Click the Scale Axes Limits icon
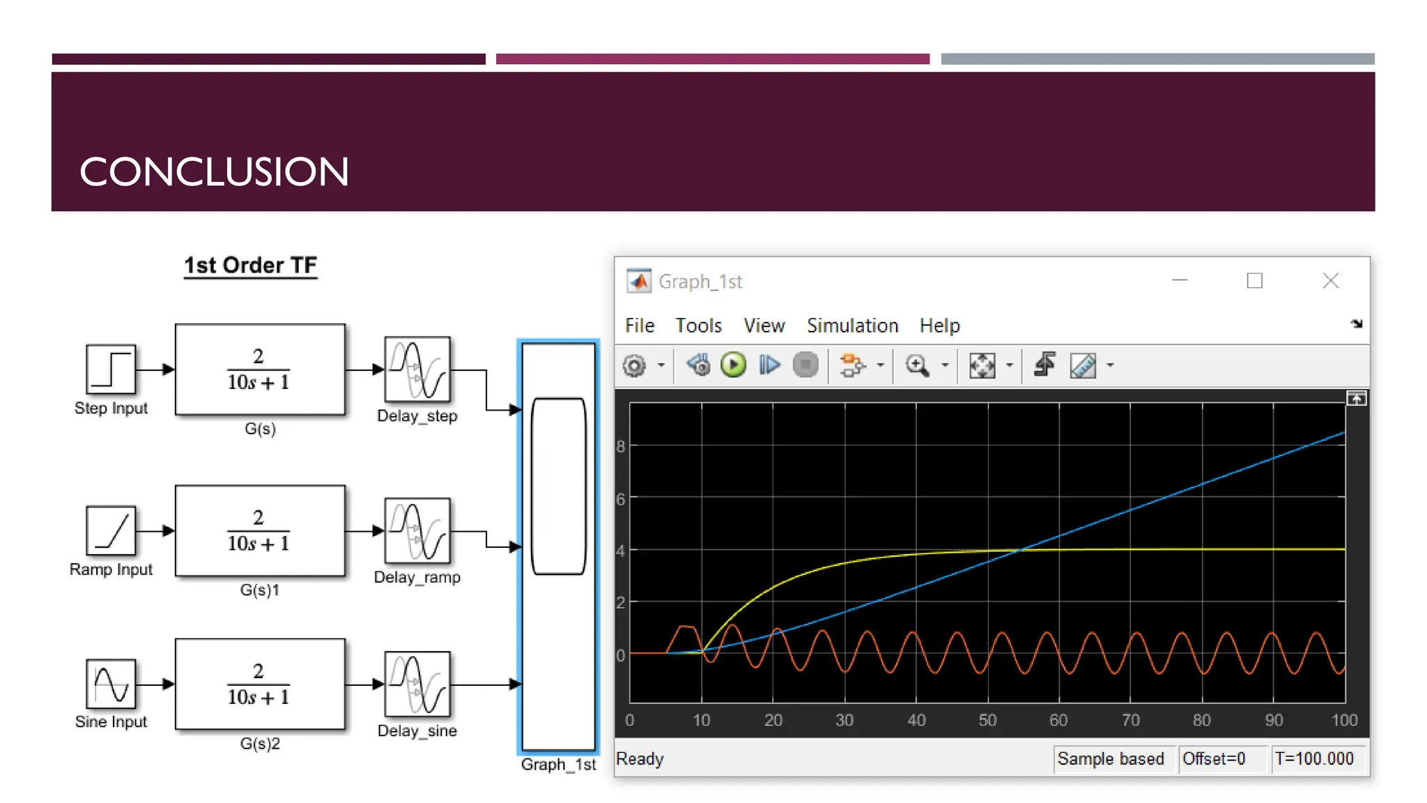 [x=982, y=365]
